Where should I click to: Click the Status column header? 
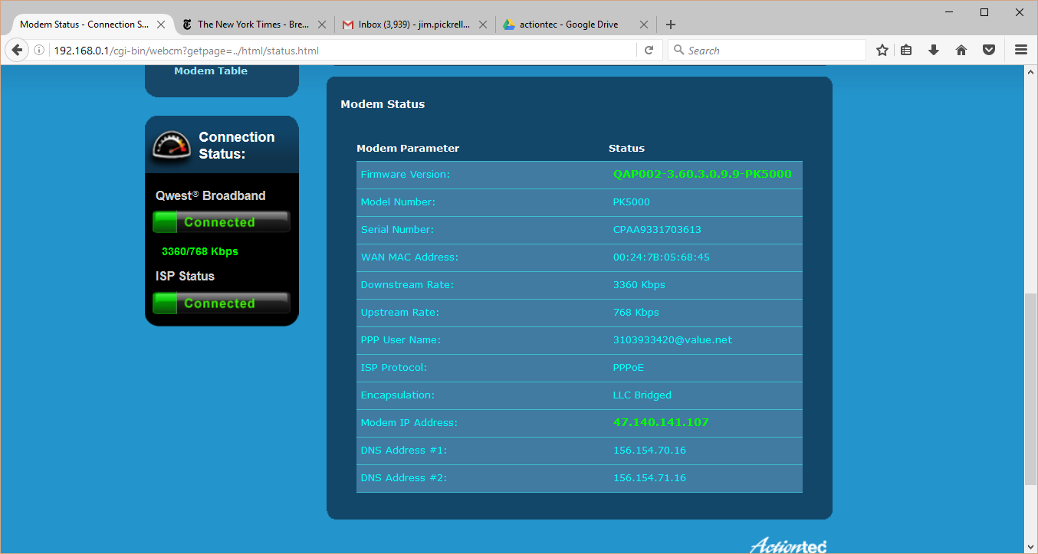[626, 149]
